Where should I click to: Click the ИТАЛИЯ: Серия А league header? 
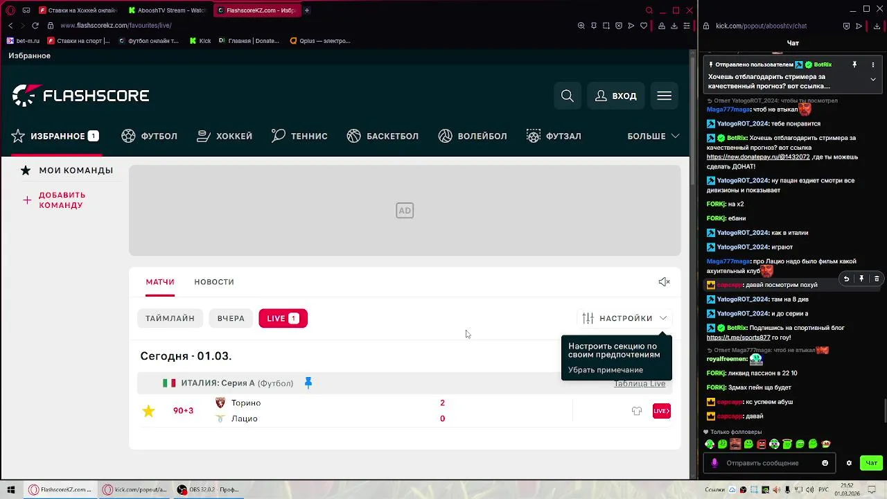[x=237, y=383]
